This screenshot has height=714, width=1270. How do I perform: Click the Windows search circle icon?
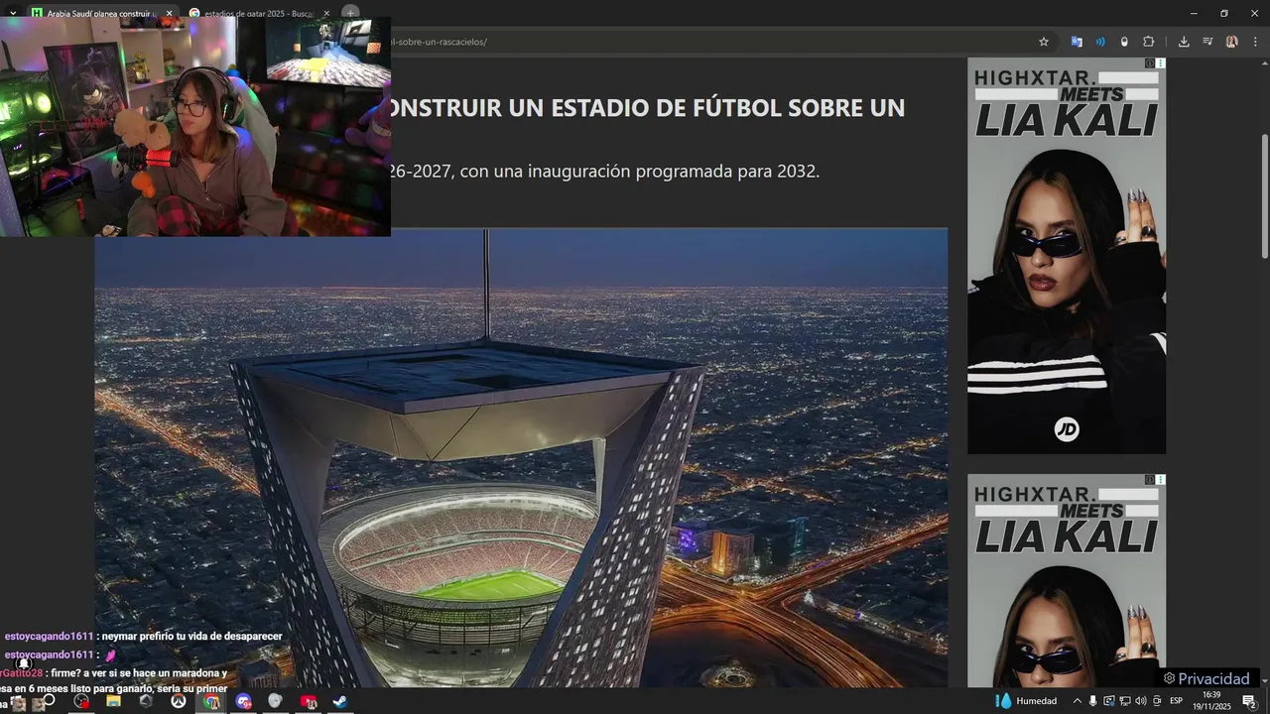pos(49,701)
